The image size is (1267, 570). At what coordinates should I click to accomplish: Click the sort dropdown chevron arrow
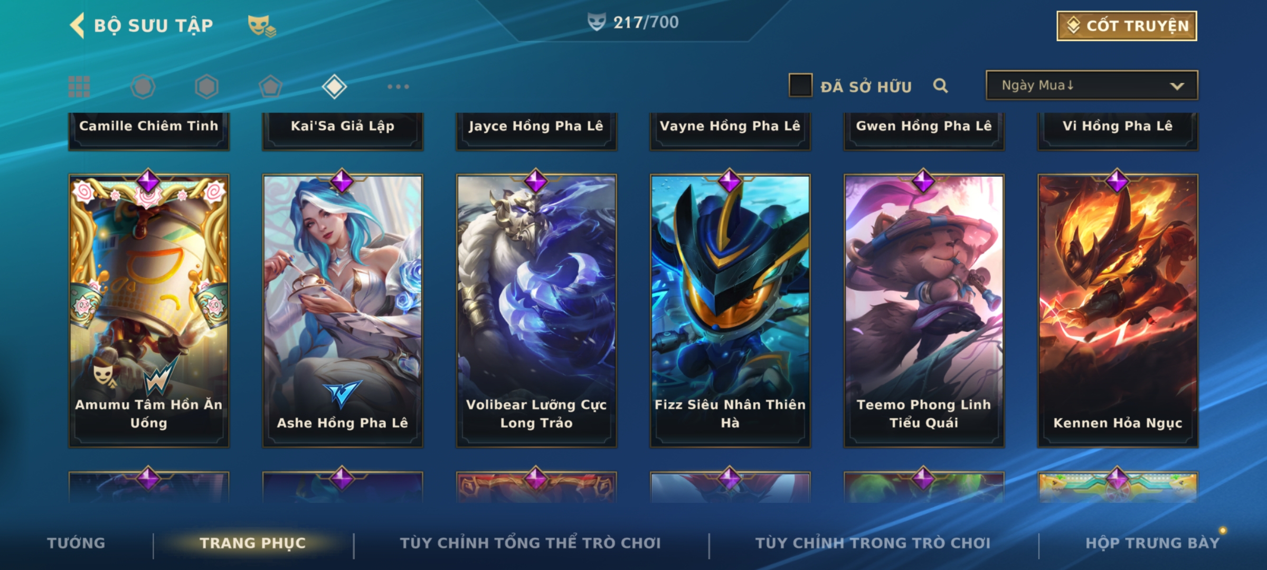[1177, 86]
